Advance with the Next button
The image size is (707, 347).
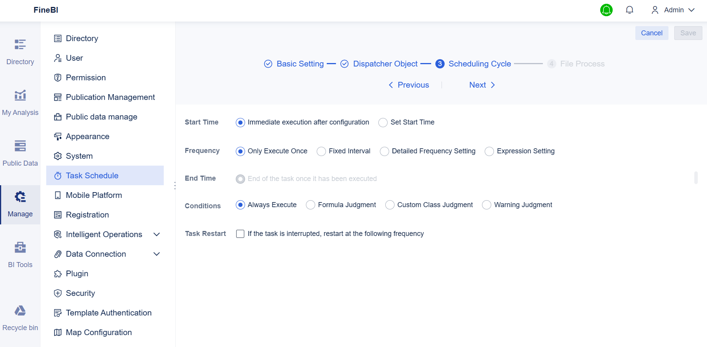tap(477, 85)
